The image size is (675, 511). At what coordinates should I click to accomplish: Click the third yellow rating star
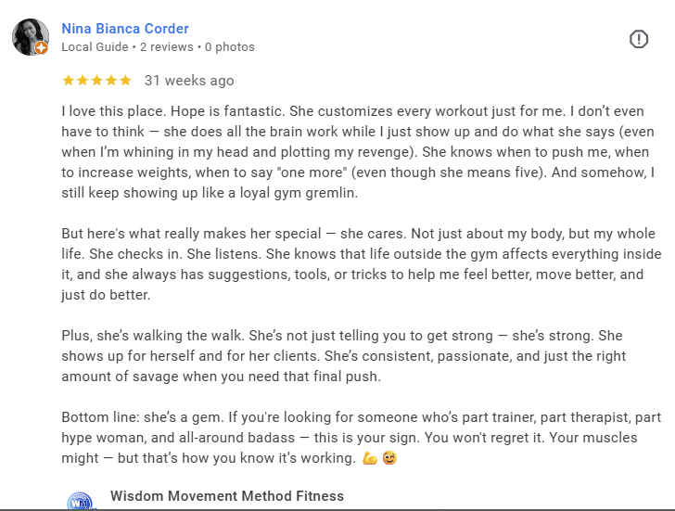96,81
